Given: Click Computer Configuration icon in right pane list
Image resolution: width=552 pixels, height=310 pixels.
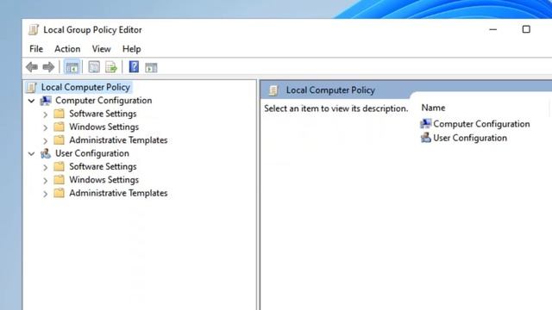Looking at the screenshot, I should tap(425, 123).
